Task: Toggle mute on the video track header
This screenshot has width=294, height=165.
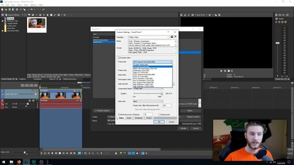Action: pos(33,91)
